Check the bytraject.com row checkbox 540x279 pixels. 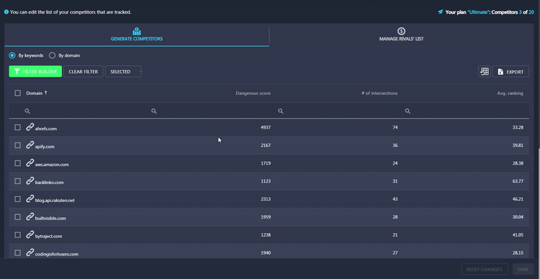(18, 235)
